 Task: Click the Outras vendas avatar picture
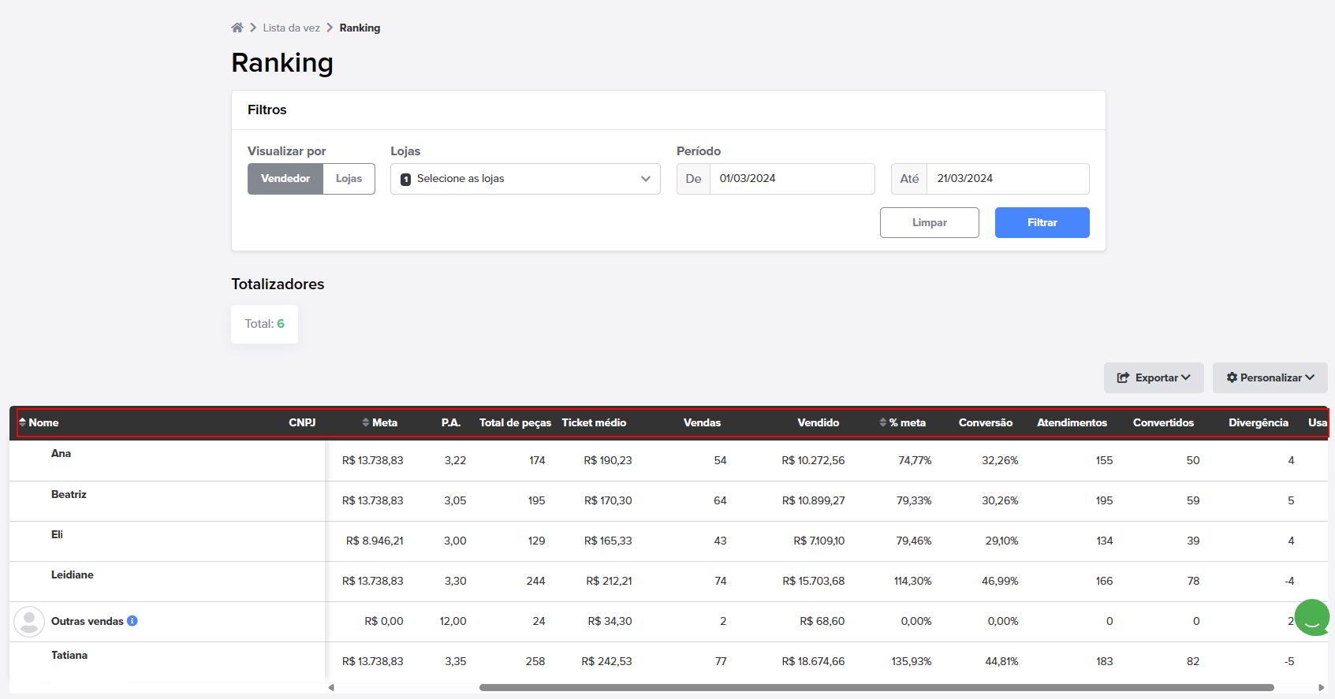click(29, 622)
